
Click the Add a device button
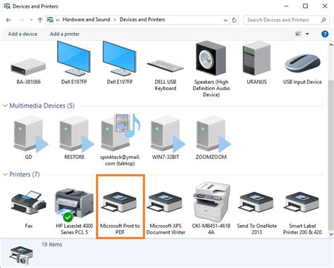coord(23,34)
